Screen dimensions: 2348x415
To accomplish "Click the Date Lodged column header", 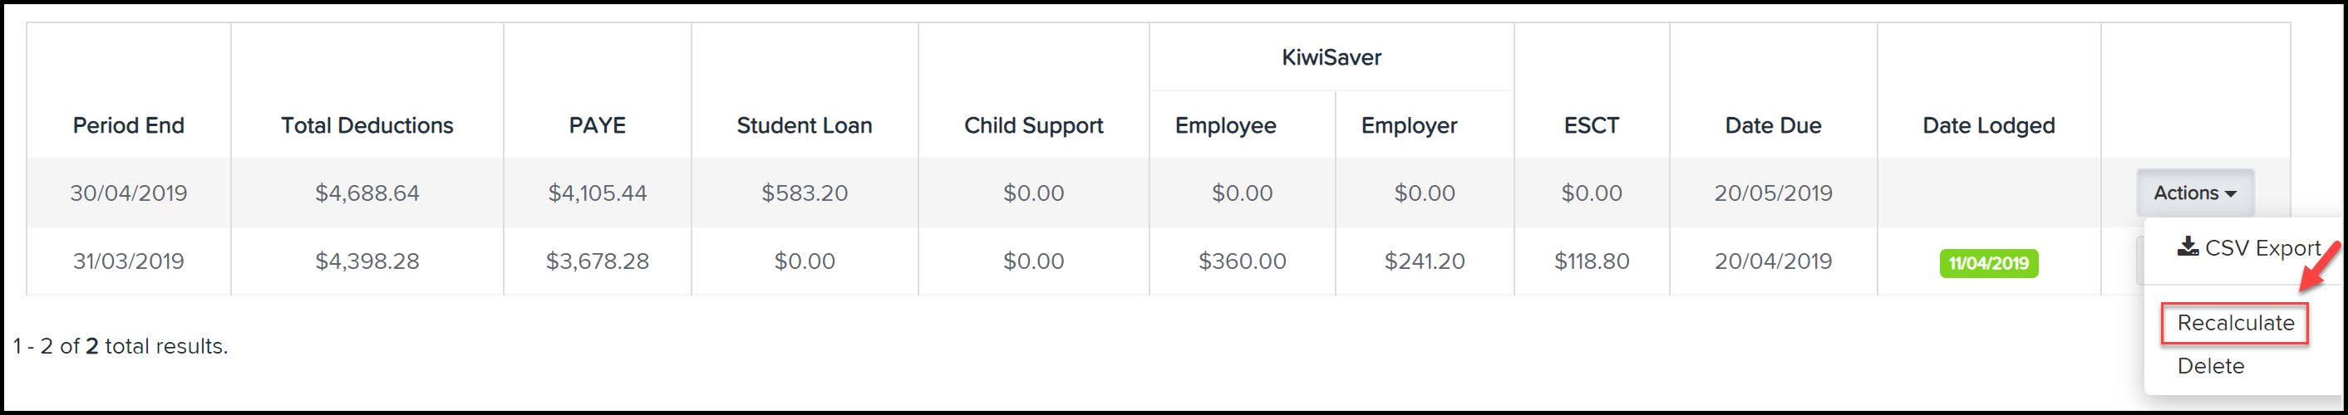I will pos(1988,125).
